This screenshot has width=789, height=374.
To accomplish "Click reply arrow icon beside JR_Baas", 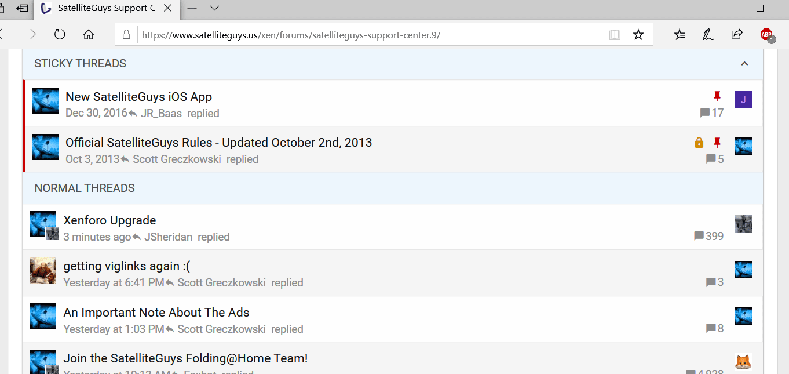I will pyautogui.click(x=133, y=113).
